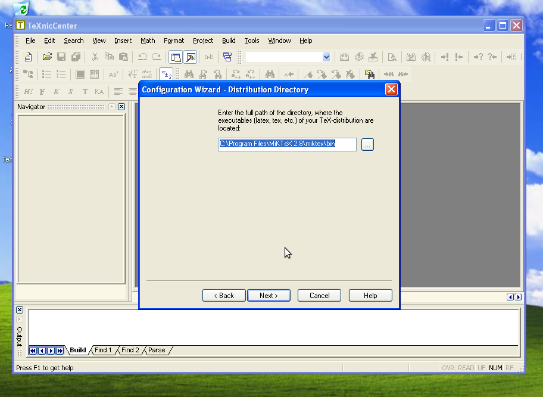The image size is (543, 397).
Task: Open the Build menu
Action: click(229, 41)
